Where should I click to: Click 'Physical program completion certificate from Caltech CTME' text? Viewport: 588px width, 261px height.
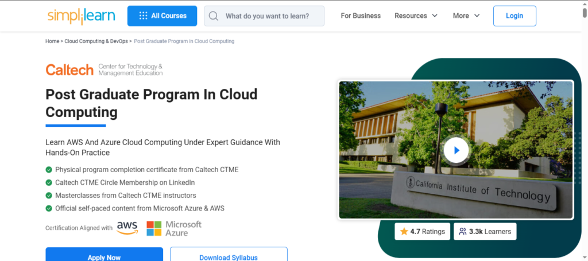(x=146, y=170)
